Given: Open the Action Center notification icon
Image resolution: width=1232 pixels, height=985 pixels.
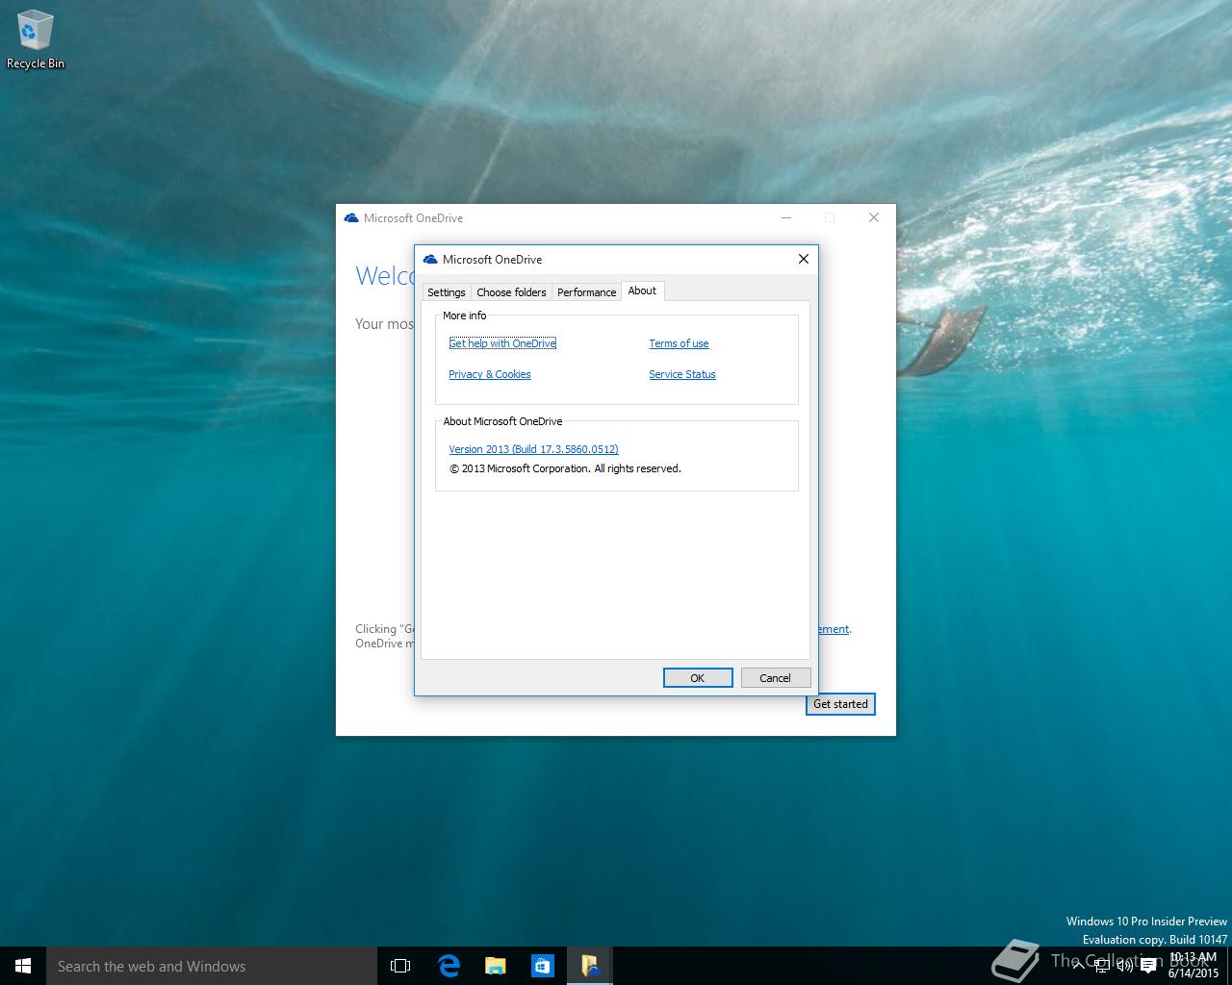Looking at the screenshot, I should (1147, 967).
